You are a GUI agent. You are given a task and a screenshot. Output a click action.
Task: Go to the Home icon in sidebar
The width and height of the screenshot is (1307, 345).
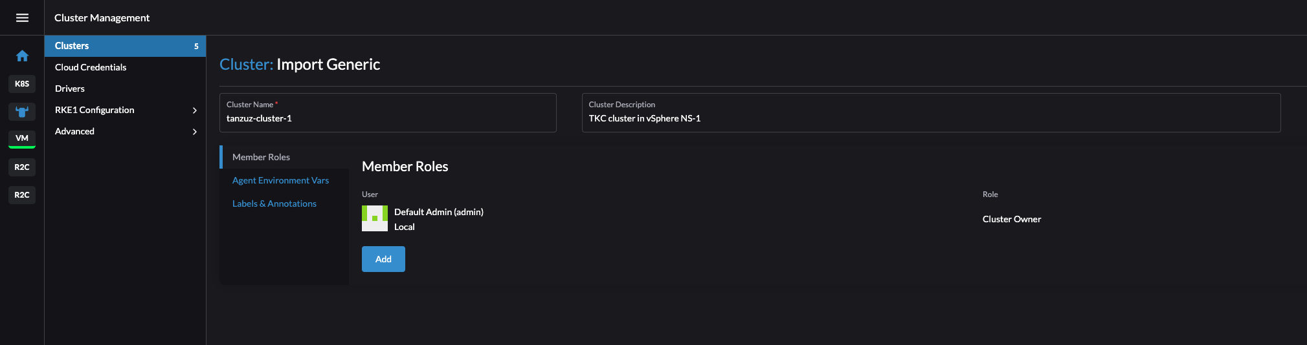click(22, 56)
